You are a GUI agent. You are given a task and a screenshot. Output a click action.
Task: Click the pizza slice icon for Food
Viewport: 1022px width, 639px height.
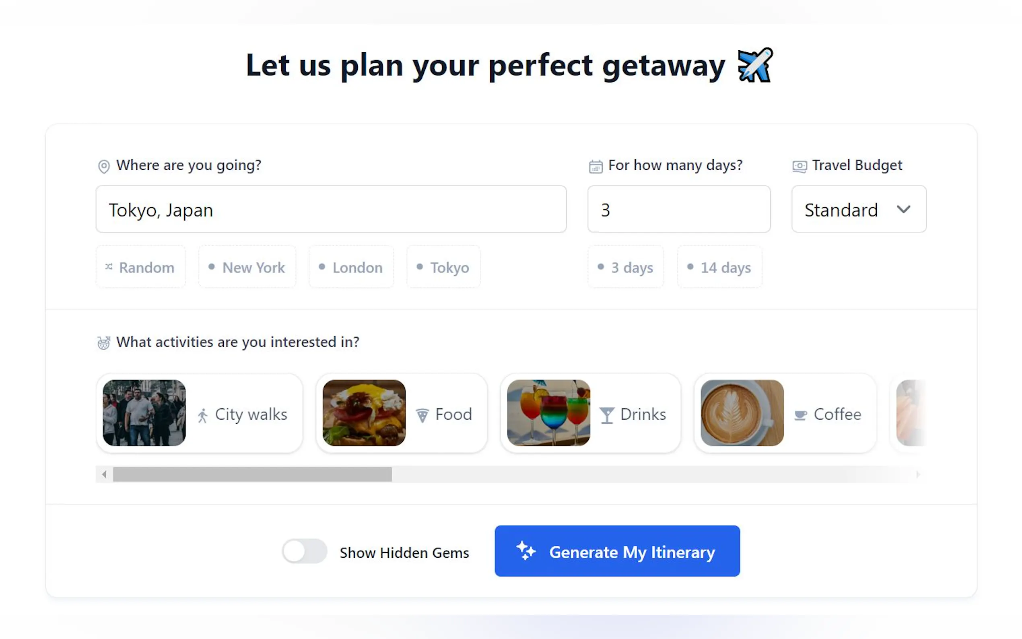coord(422,415)
